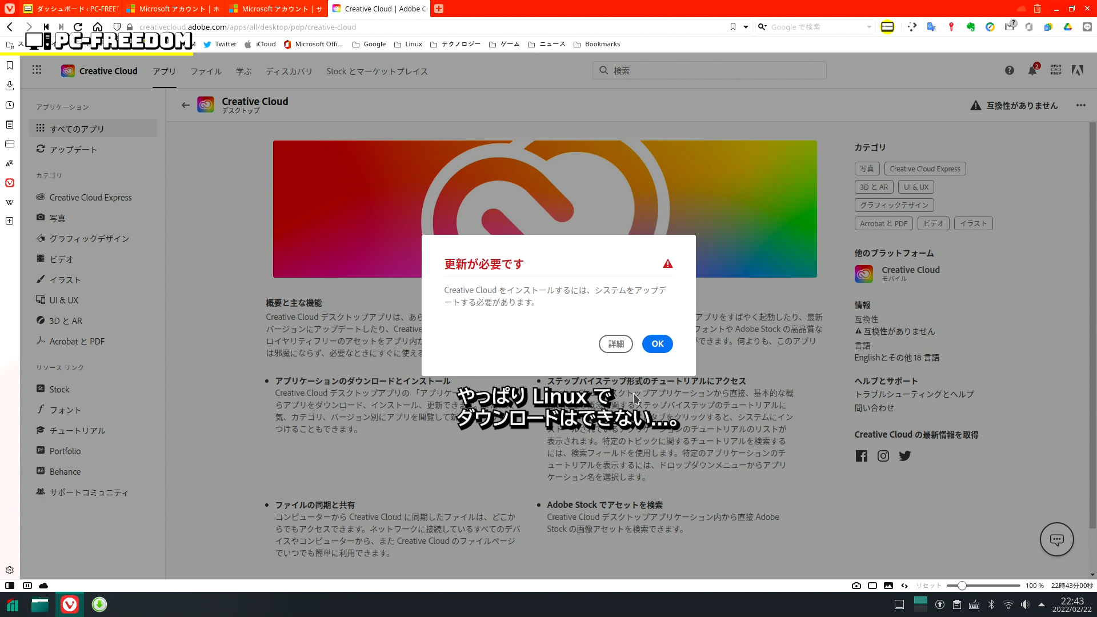Open Vivaldi sidebar downloads panel

(x=10, y=86)
